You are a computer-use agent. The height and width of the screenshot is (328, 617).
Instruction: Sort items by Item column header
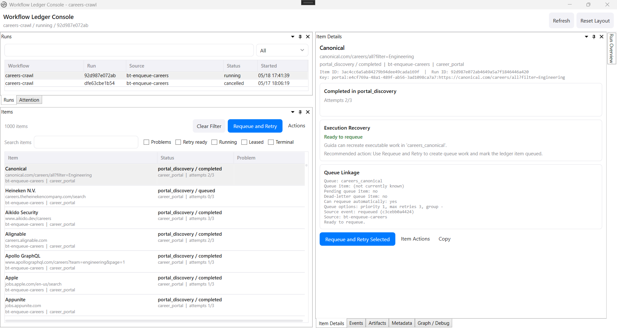click(x=81, y=158)
